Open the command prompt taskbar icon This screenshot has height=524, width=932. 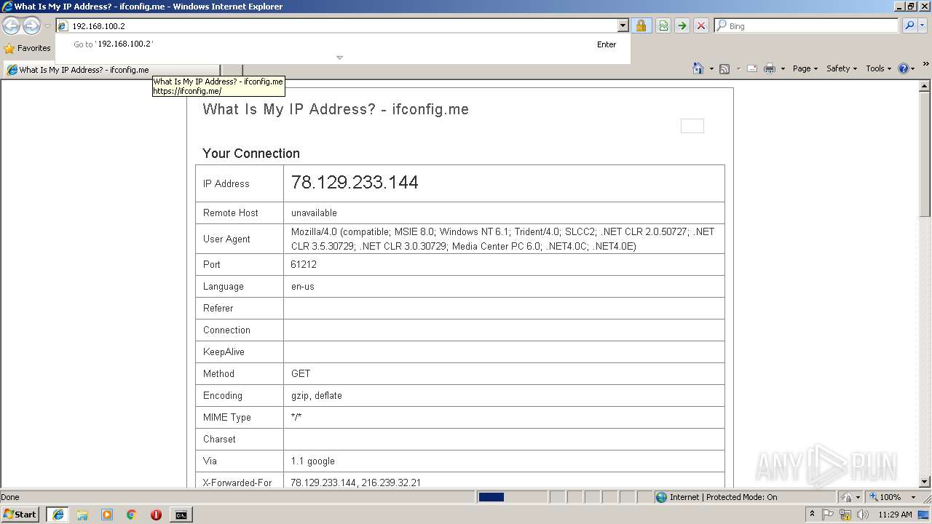[x=181, y=515]
